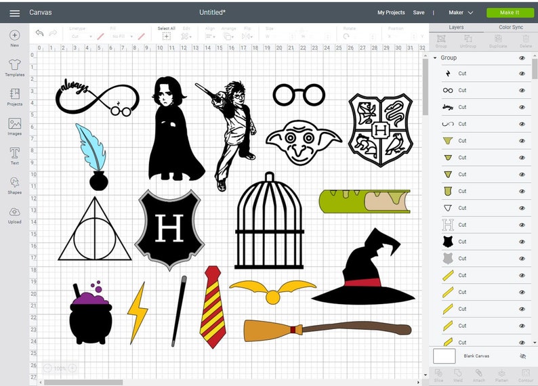Select the witch hat image on canvas

363,267
